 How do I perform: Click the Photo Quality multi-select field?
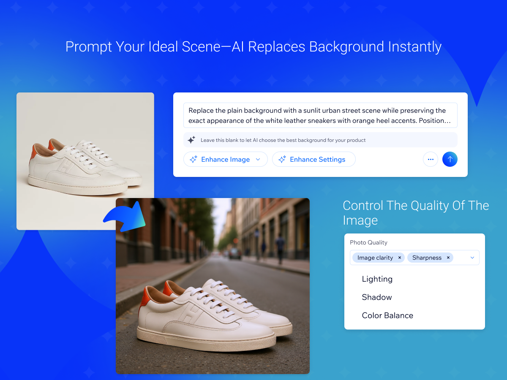coord(414,258)
